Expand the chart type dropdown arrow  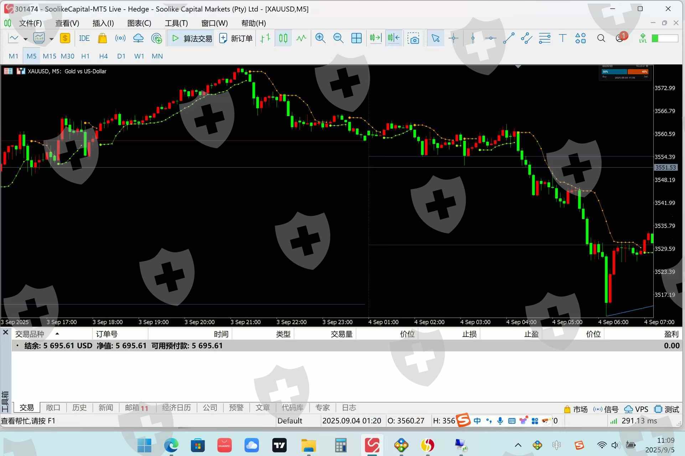(25, 39)
